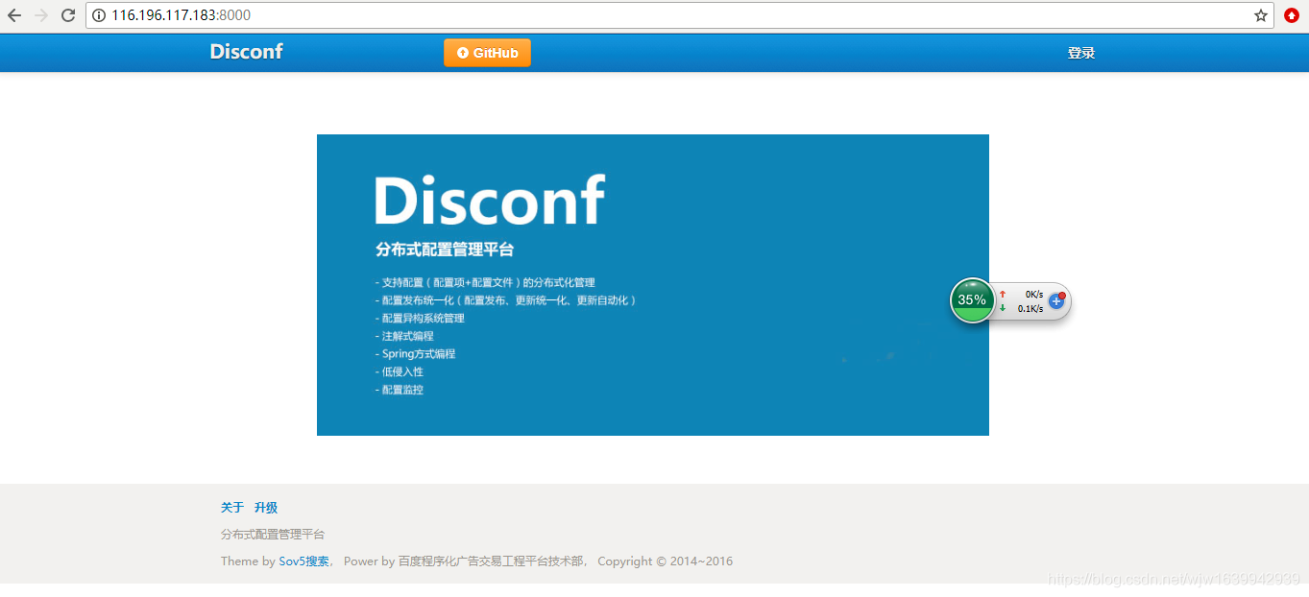Click the browser forward arrow
This screenshot has height=597, width=1309.
[41, 15]
